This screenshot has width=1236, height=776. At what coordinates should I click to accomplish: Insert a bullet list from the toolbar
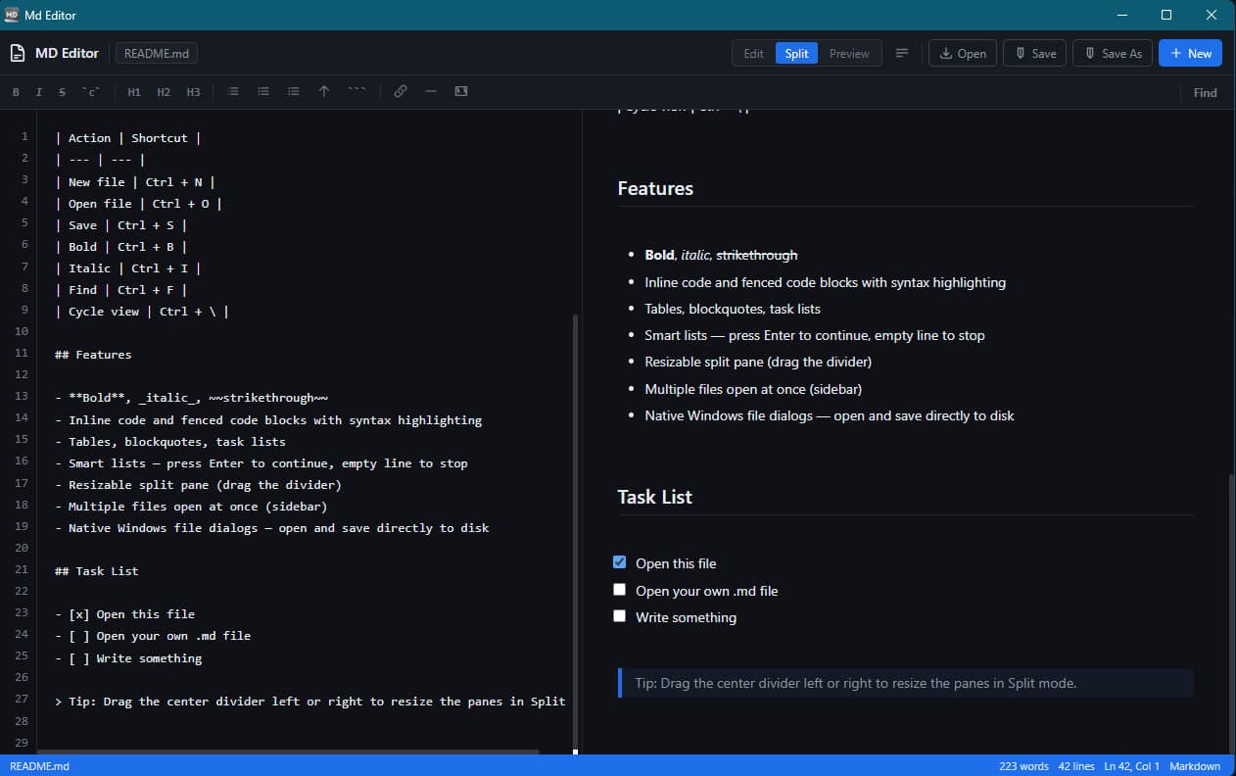(x=233, y=92)
